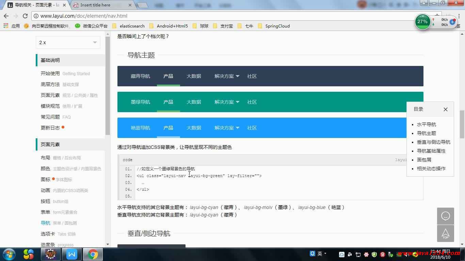Open the 颜色 docs link
465x261 pixels.
[x=71, y=169]
